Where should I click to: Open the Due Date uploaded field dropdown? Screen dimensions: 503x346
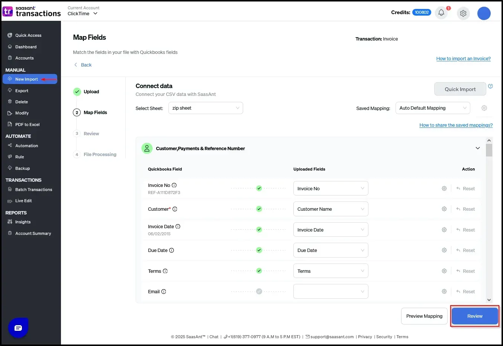[x=331, y=250]
